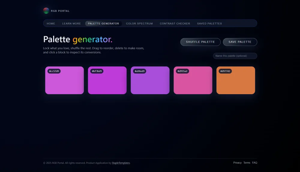300x172 pixels.
Task: Inspect the #d955a2 pink block
Action: click(193, 80)
